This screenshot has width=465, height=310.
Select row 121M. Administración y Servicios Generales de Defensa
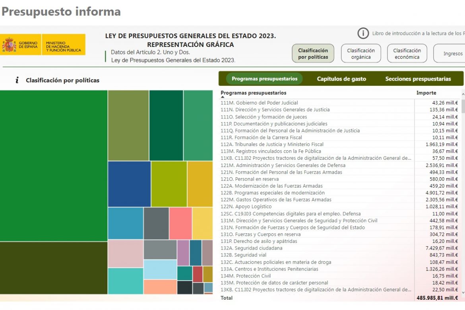click(x=340, y=165)
